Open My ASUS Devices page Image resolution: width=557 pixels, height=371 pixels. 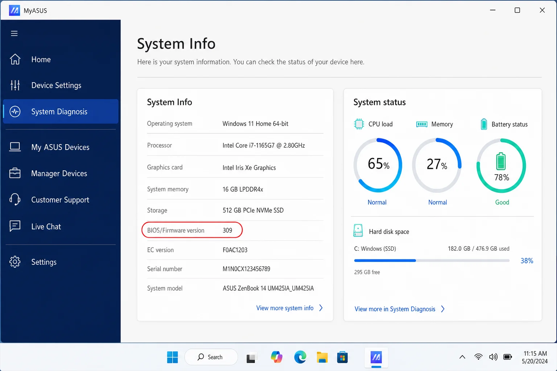coord(60,147)
